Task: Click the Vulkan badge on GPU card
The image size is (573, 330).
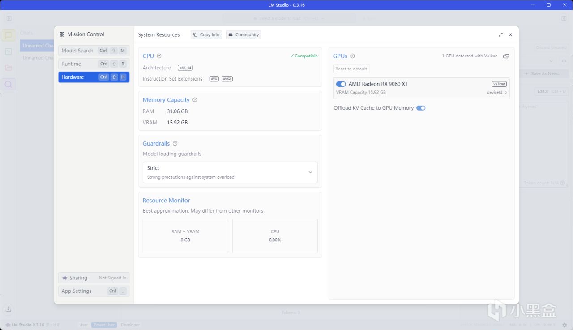Action: coord(499,84)
